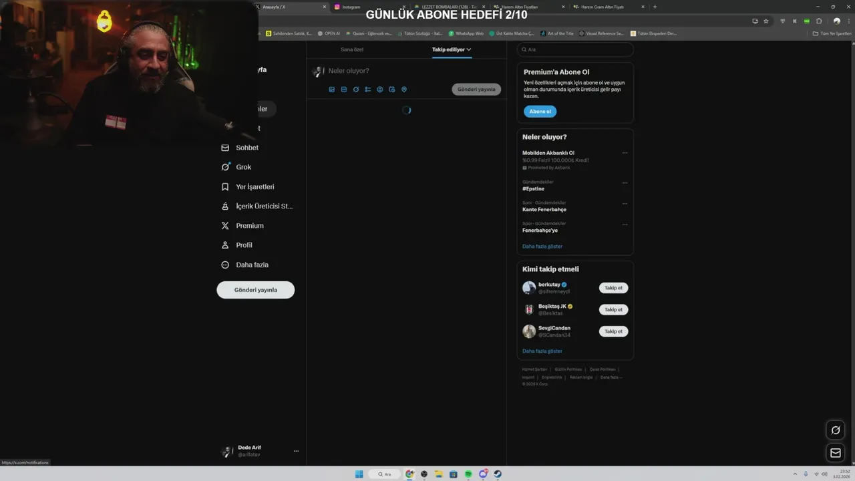Open Sohbet messages in sidebar
855x481 pixels.
pyautogui.click(x=240, y=148)
